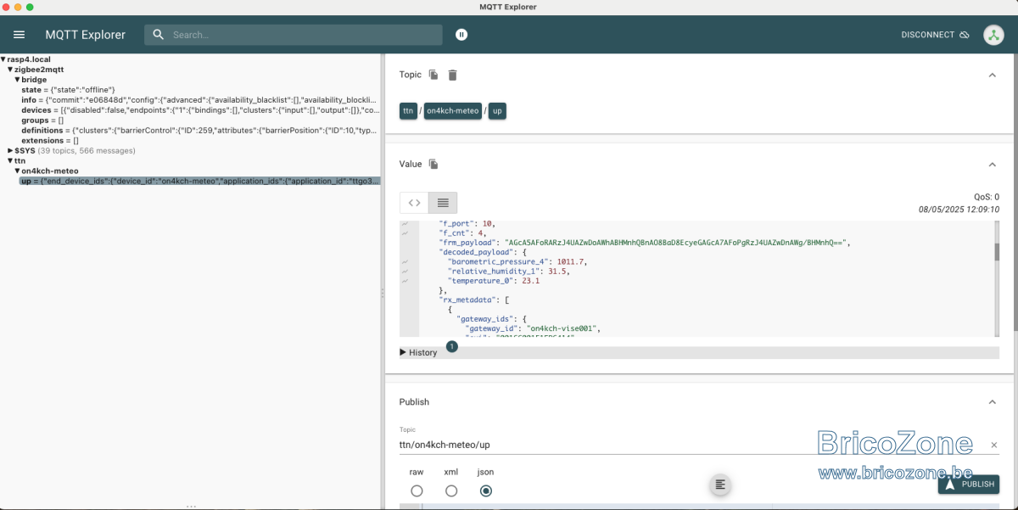
Task: Click the DISCONNECT button
Action: [936, 35]
